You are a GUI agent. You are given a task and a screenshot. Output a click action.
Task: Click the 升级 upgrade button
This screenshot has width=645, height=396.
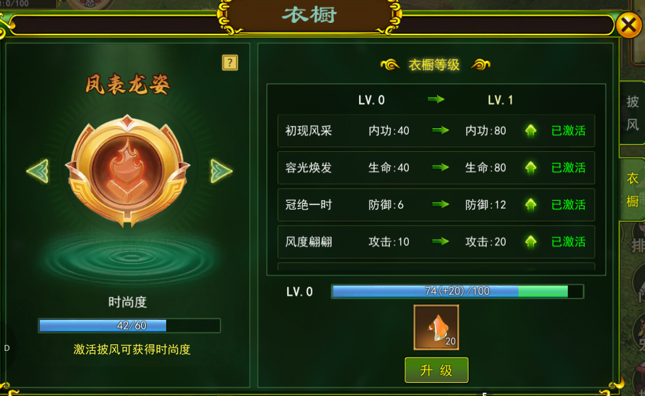click(x=436, y=370)
